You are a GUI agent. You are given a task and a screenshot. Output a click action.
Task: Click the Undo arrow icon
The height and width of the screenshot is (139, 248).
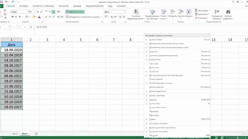(6, 2)
